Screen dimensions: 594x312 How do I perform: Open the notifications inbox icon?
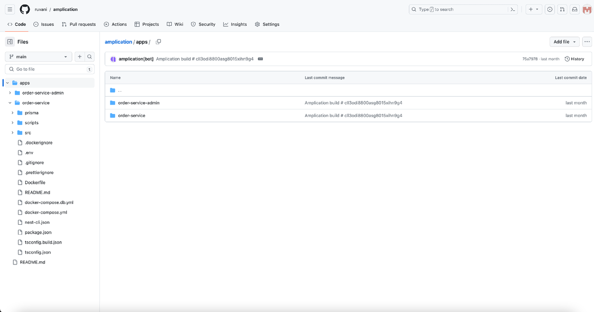point(575,9)
